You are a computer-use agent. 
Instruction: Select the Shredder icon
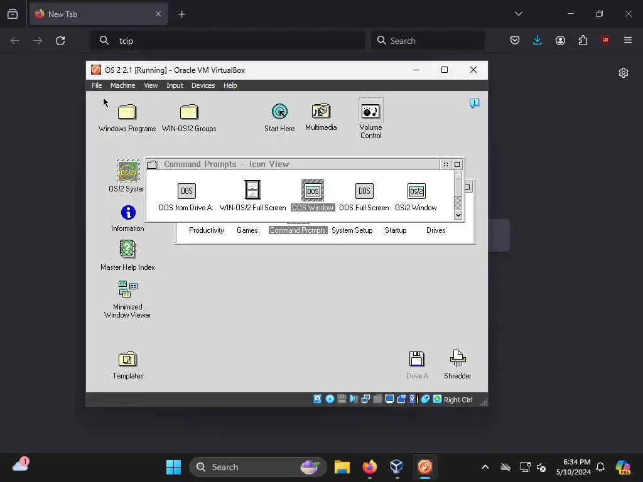458,358
